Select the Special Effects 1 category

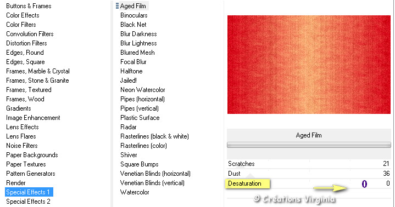tap(29, 192)
